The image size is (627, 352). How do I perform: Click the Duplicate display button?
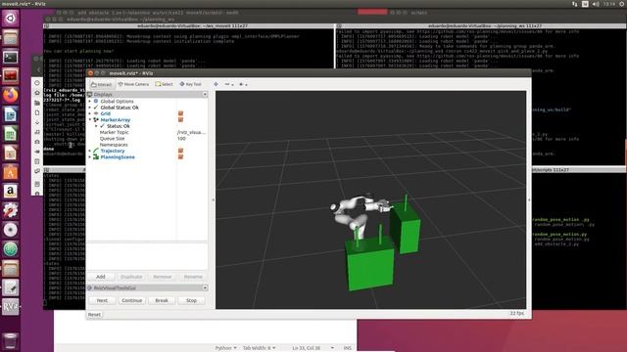131,277
